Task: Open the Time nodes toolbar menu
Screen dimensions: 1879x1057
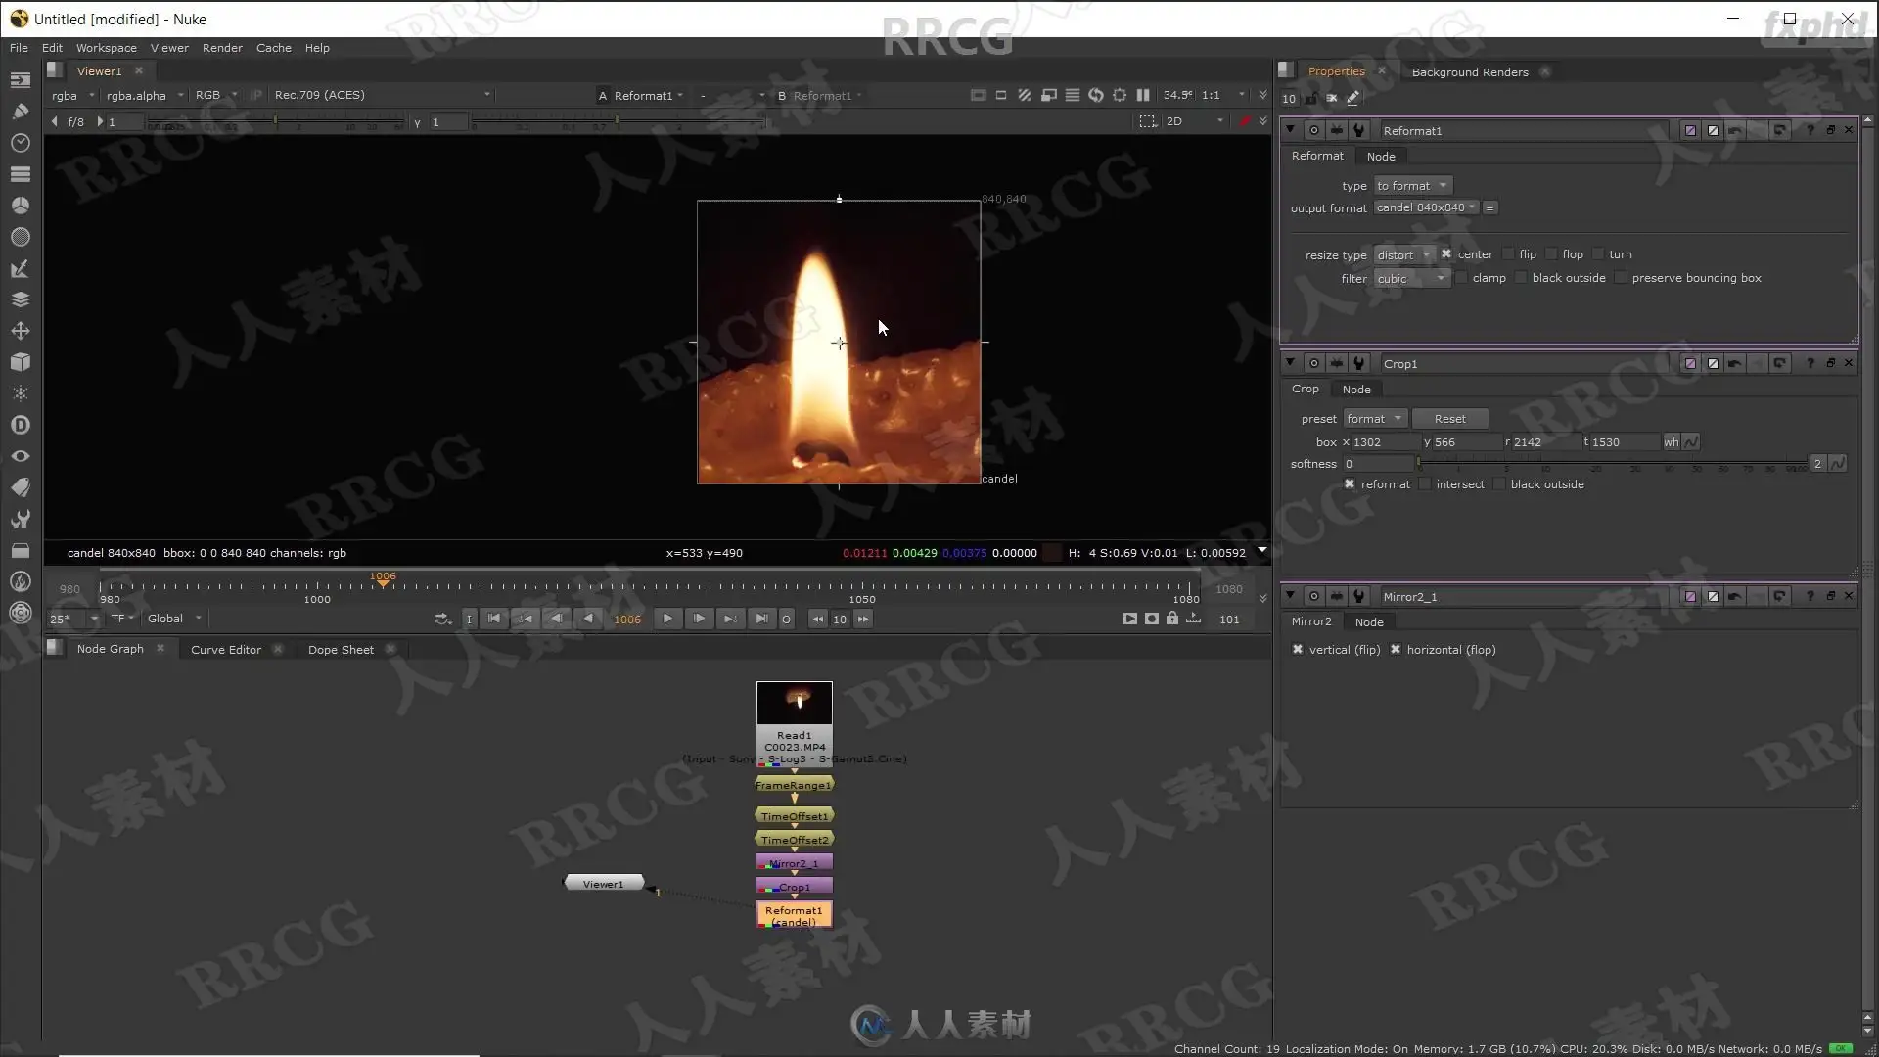Action: click(x=20, y=143)
